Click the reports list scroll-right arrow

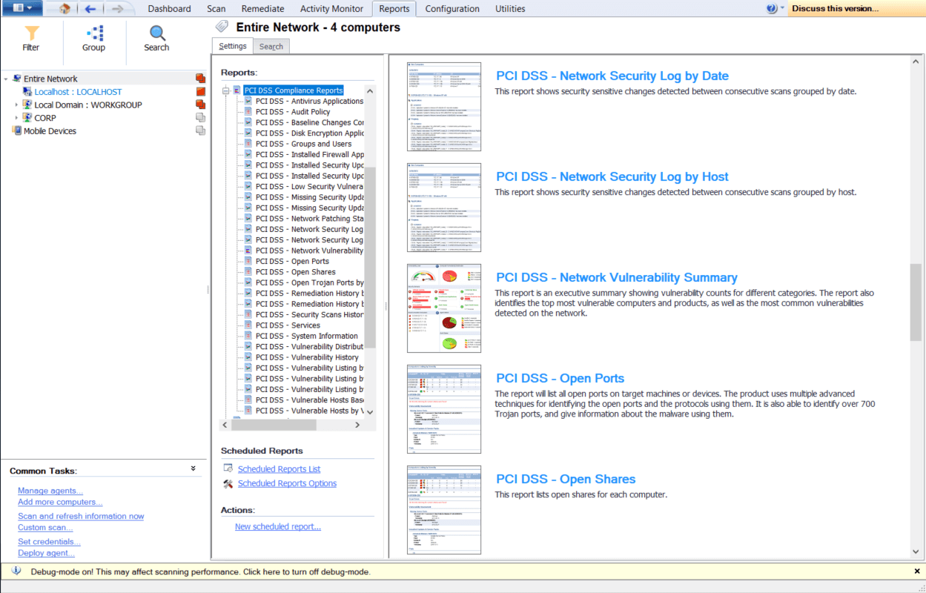click(357, 425)
